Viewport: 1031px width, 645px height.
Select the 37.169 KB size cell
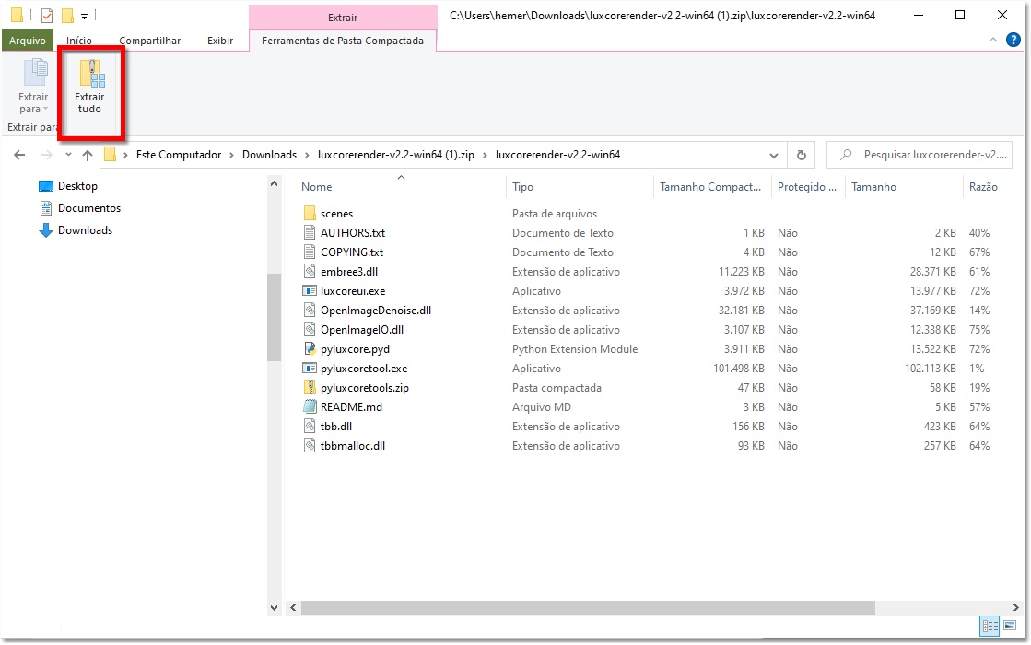point(933,311)
